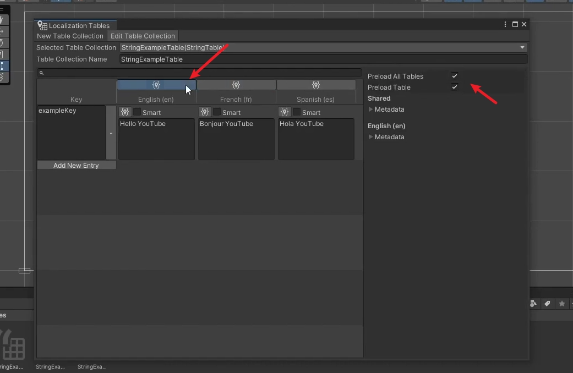
Task: Click the minus button to remove exampleKey
Action: tap(111, 133)
